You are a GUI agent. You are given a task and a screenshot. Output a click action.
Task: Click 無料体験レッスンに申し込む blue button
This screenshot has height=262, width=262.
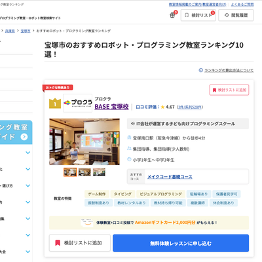181,243
